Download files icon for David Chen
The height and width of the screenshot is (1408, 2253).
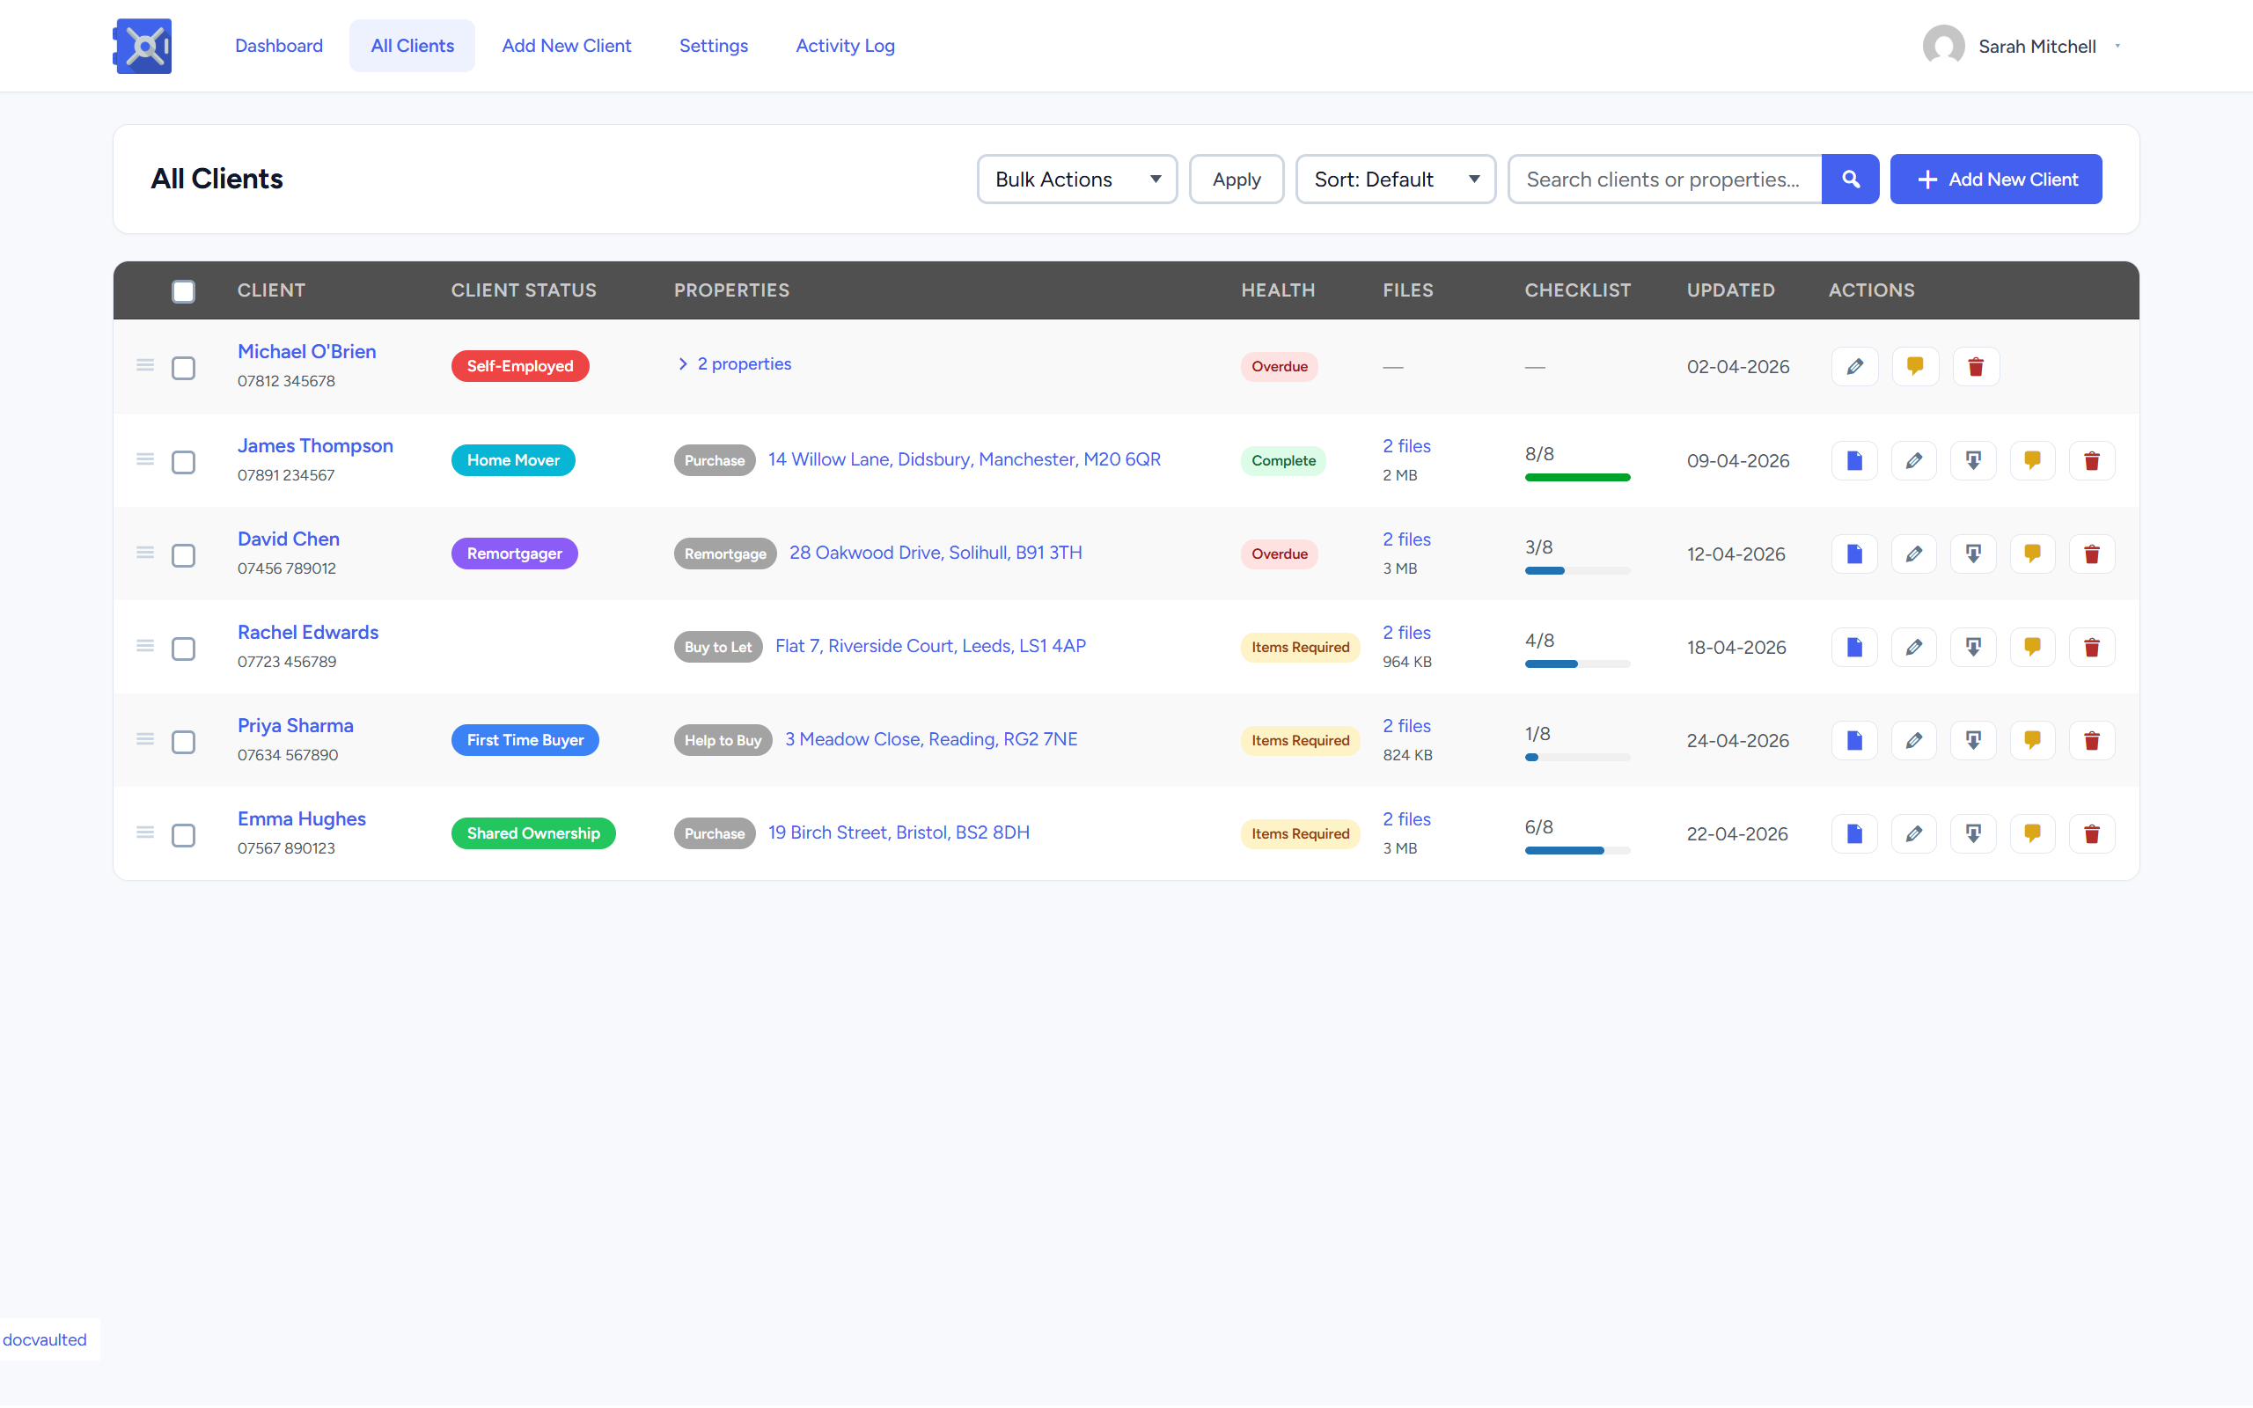[x=1974, y=554]
